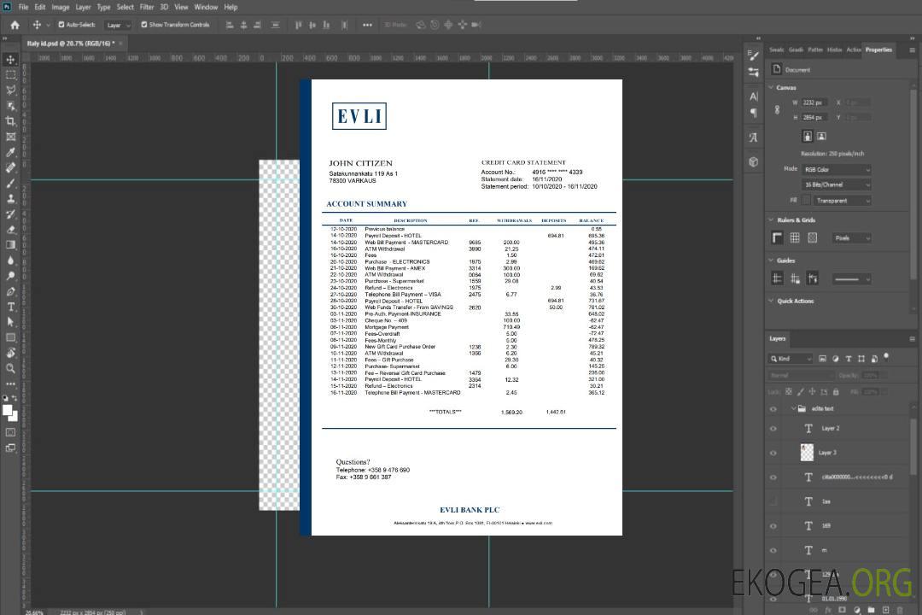Open the Layers Kind filter dropdown
Screen dimensions: 922x615
click(791, 359)
